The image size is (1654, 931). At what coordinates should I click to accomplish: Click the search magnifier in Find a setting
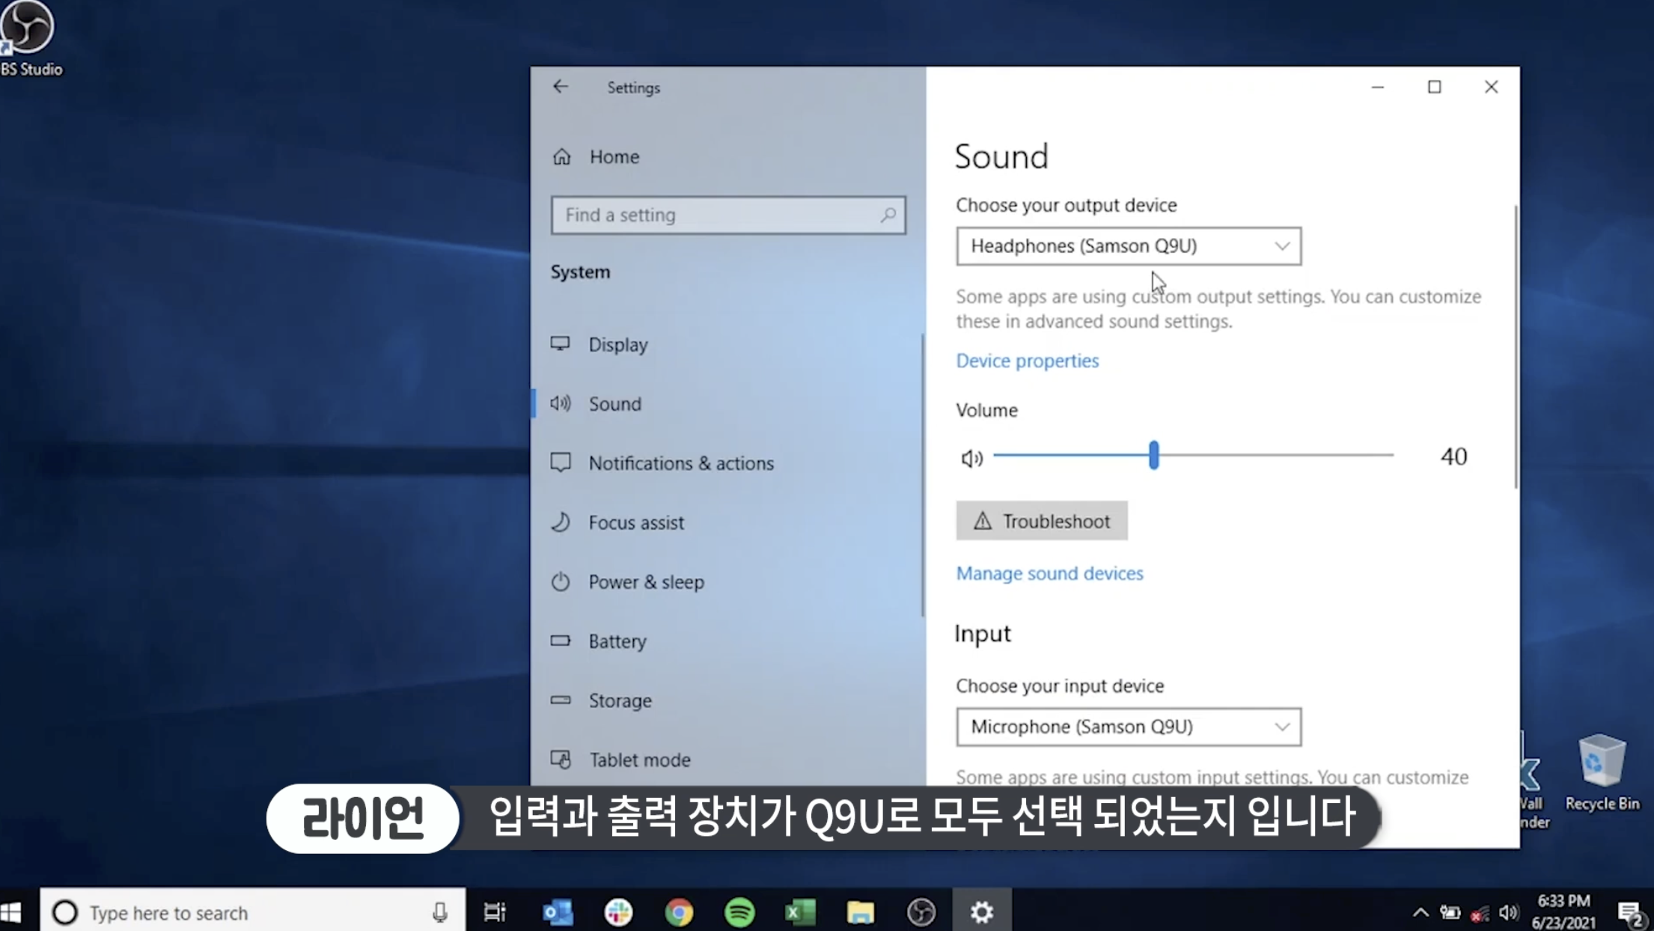(888, 216)
